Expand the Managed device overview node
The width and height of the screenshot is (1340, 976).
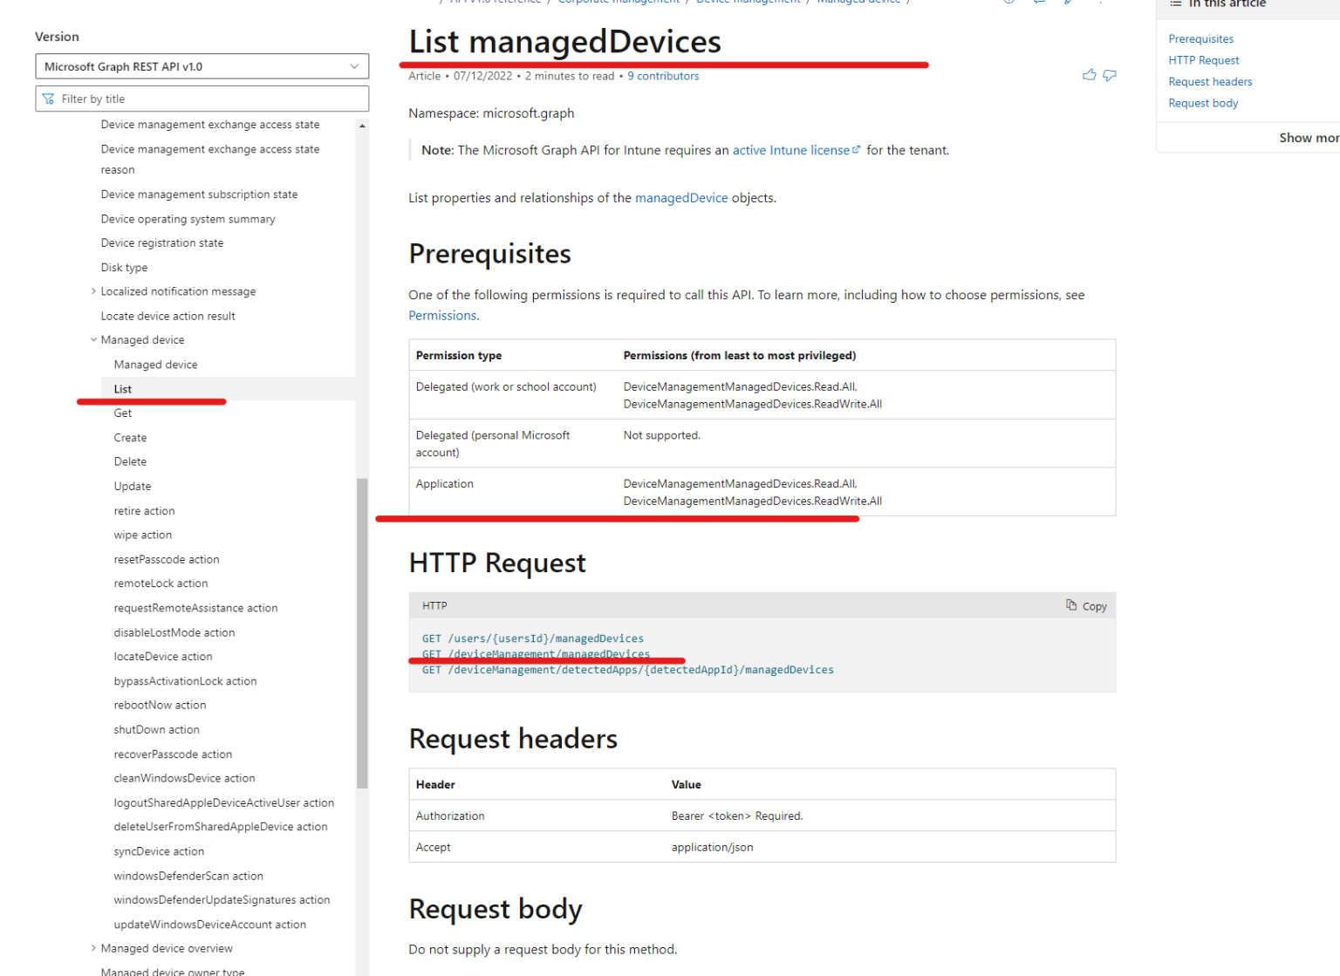pyautogui.click(x=93, y=948)
